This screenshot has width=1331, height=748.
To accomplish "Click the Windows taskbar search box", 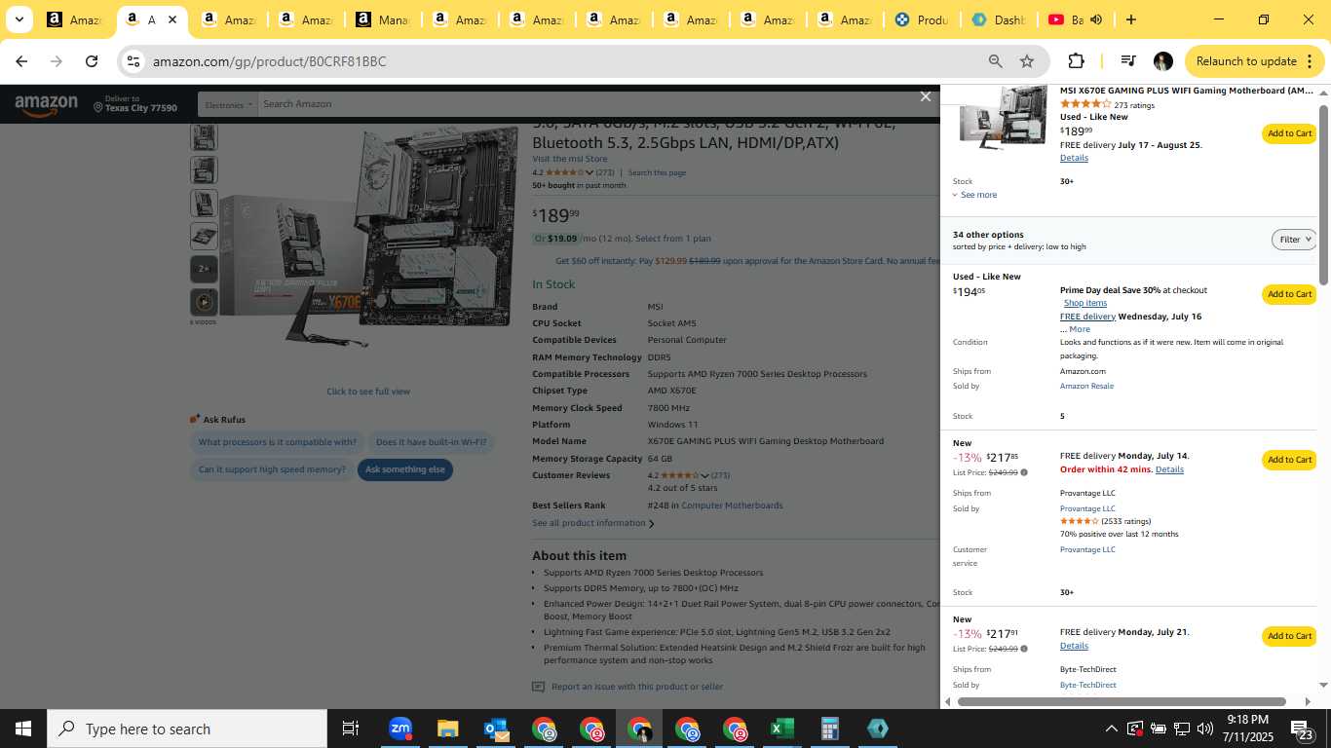I will pos(187,729).
